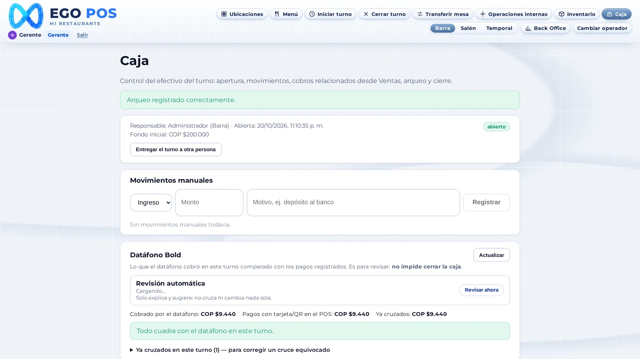Viewport: 640px width, 359px height.
Task: Focus the Monto input field
Action: point(209,203)
